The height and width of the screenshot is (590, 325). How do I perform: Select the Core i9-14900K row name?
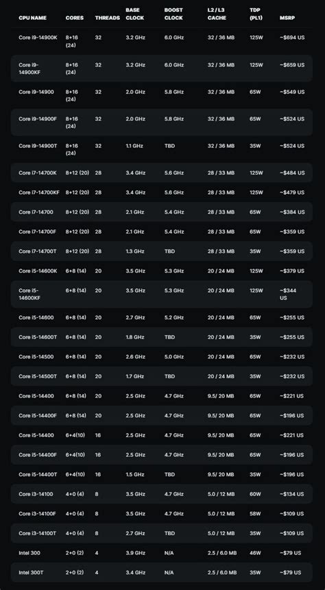[x=38, y=38]
